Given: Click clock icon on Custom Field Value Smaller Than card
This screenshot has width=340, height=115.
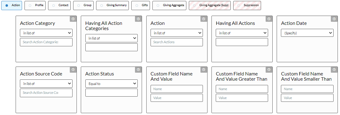Looking at the screenshot, I should 334,70.
